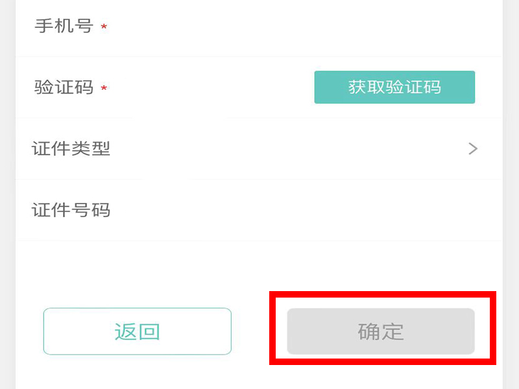Open the 证件类型 selection row
This screenshot has width=519, height=389.
(259, 148)
